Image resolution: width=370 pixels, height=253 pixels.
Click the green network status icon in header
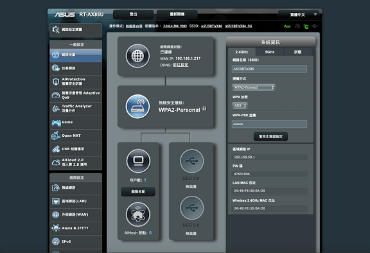(x=306, y=26)
